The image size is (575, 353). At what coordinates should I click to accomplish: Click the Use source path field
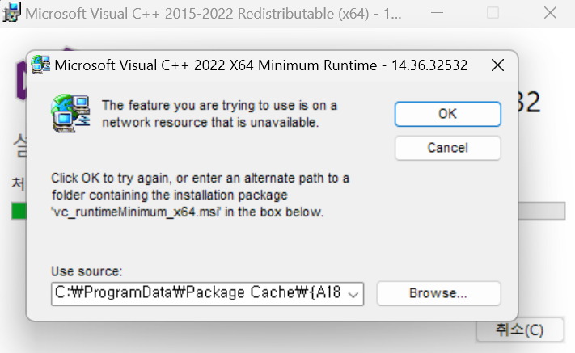click(198, 294)
